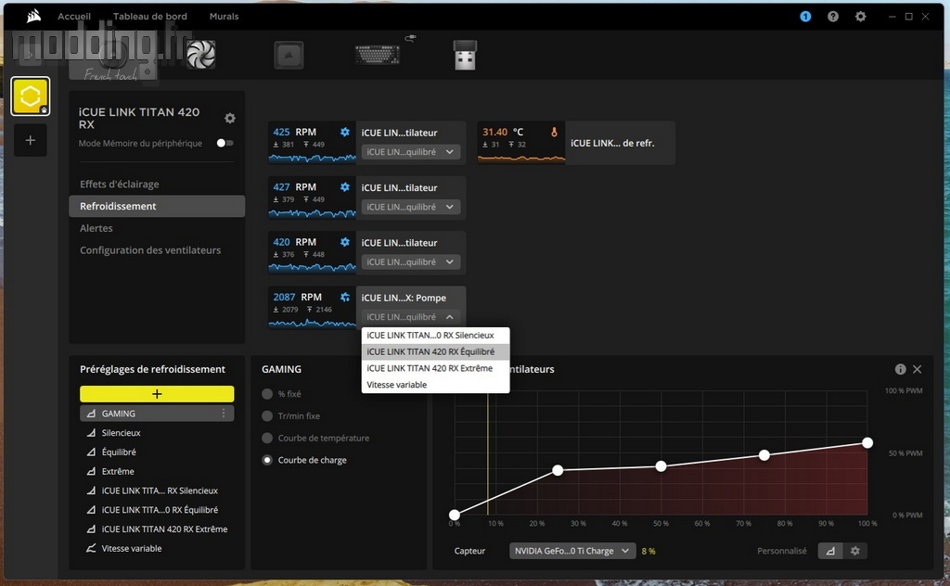Screen dimensions: 950x586
Task: Click the gear icon on 420 RPM fan
Action: point(345,242)
